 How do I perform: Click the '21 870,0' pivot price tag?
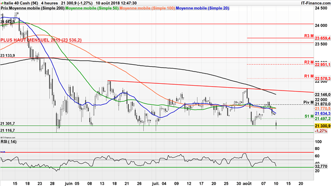click(323, 104)
